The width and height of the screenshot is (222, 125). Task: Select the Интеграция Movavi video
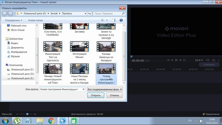79,50
